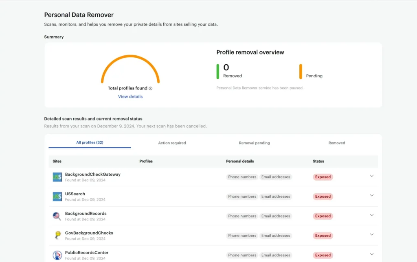Click the GovBackgroundChecks site name
This screenshot has width=417, height=262.
(89, 233)
